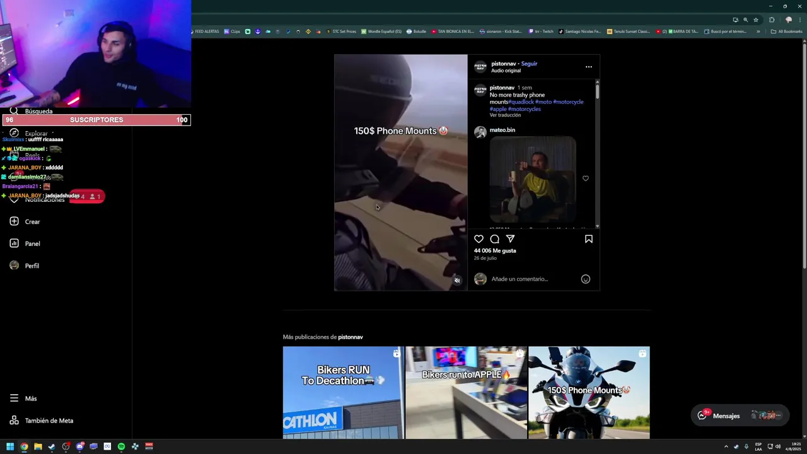This screenshot has width=807, height=454.
Task: Open Spotify from the taskbar
Action: pos(121,446)
